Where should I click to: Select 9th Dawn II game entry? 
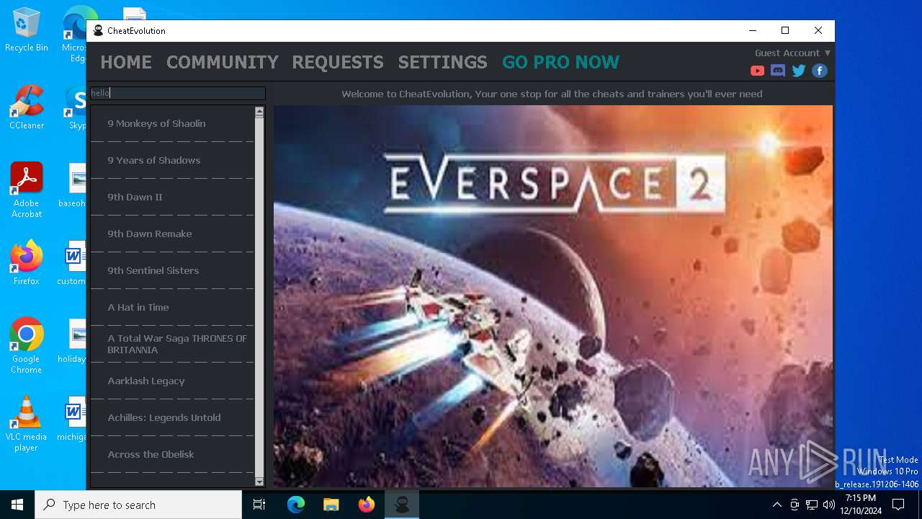click(173, 197)
